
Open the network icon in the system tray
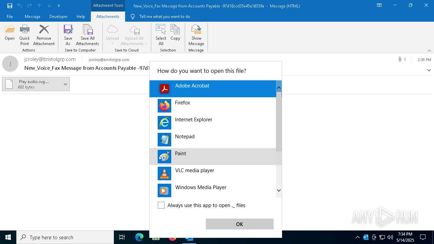click(x=382, y=237)
